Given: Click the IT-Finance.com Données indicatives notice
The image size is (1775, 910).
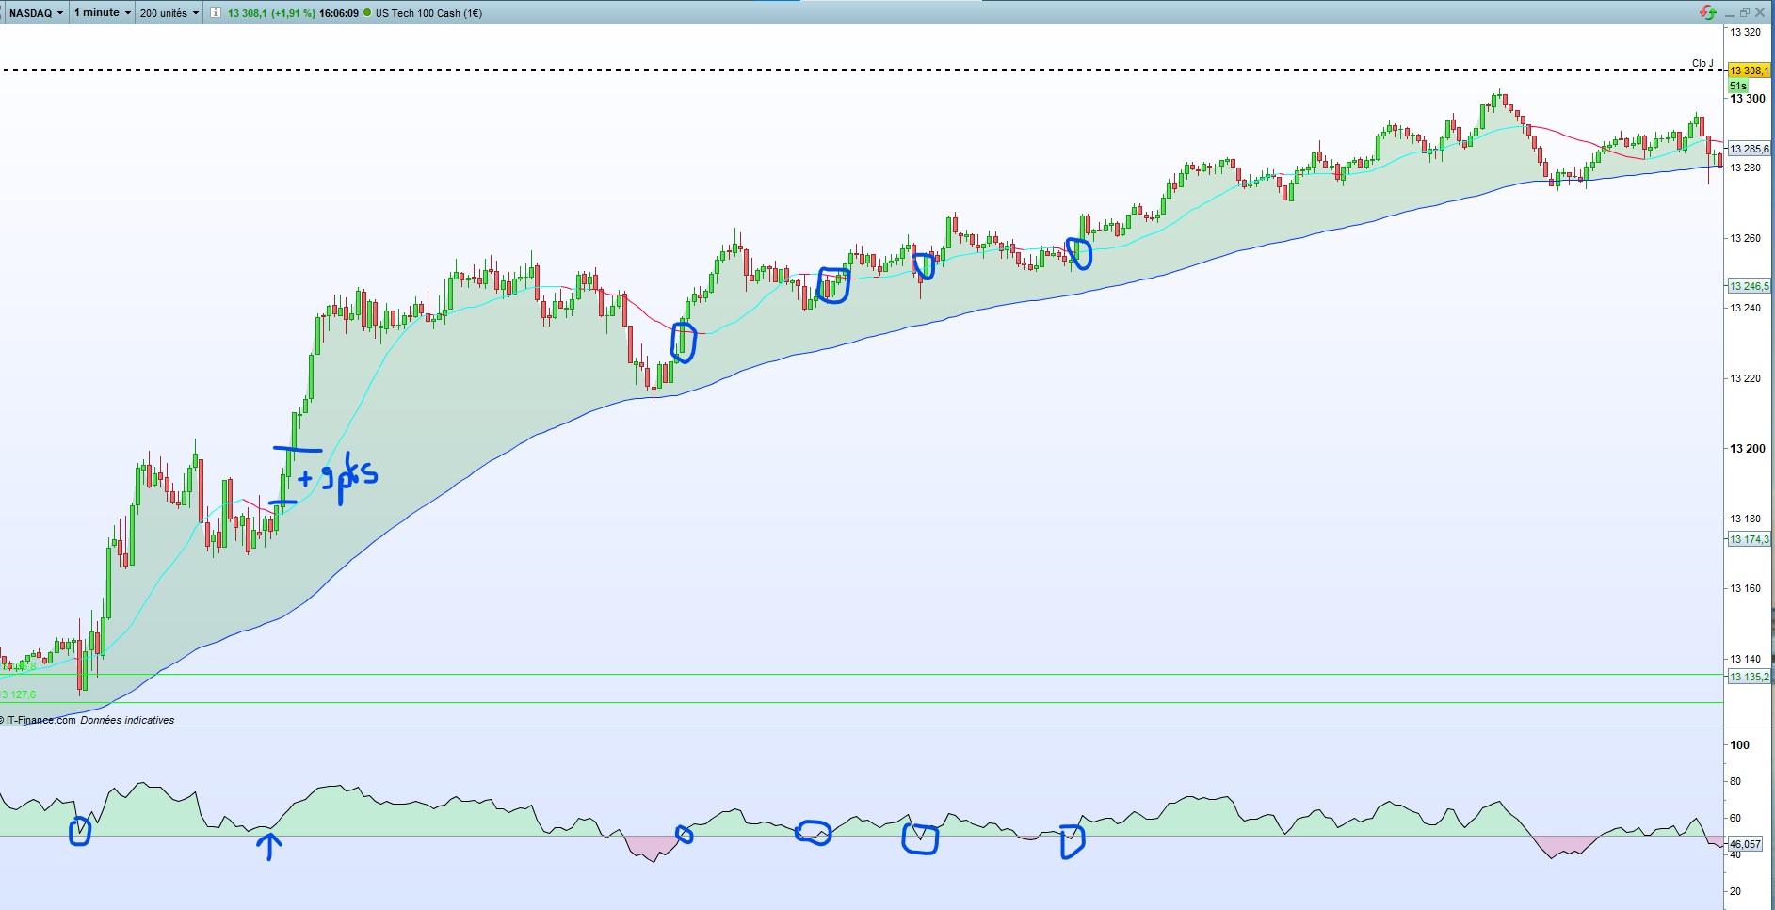Looking at the screenshot, I should tap(88, 720).
